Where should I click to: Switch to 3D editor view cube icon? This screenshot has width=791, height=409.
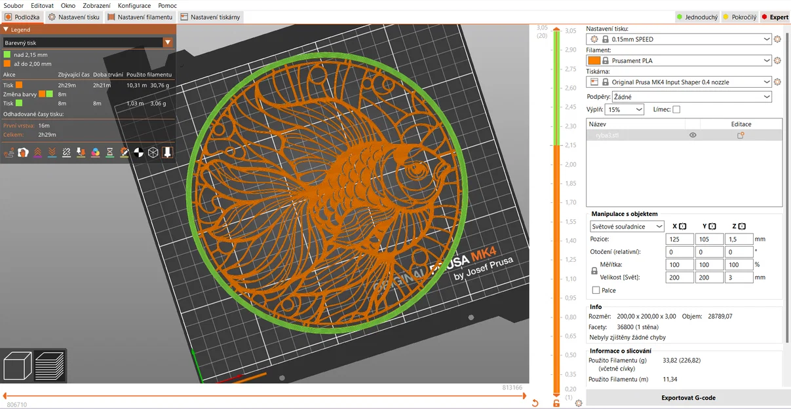pos(18,366)
